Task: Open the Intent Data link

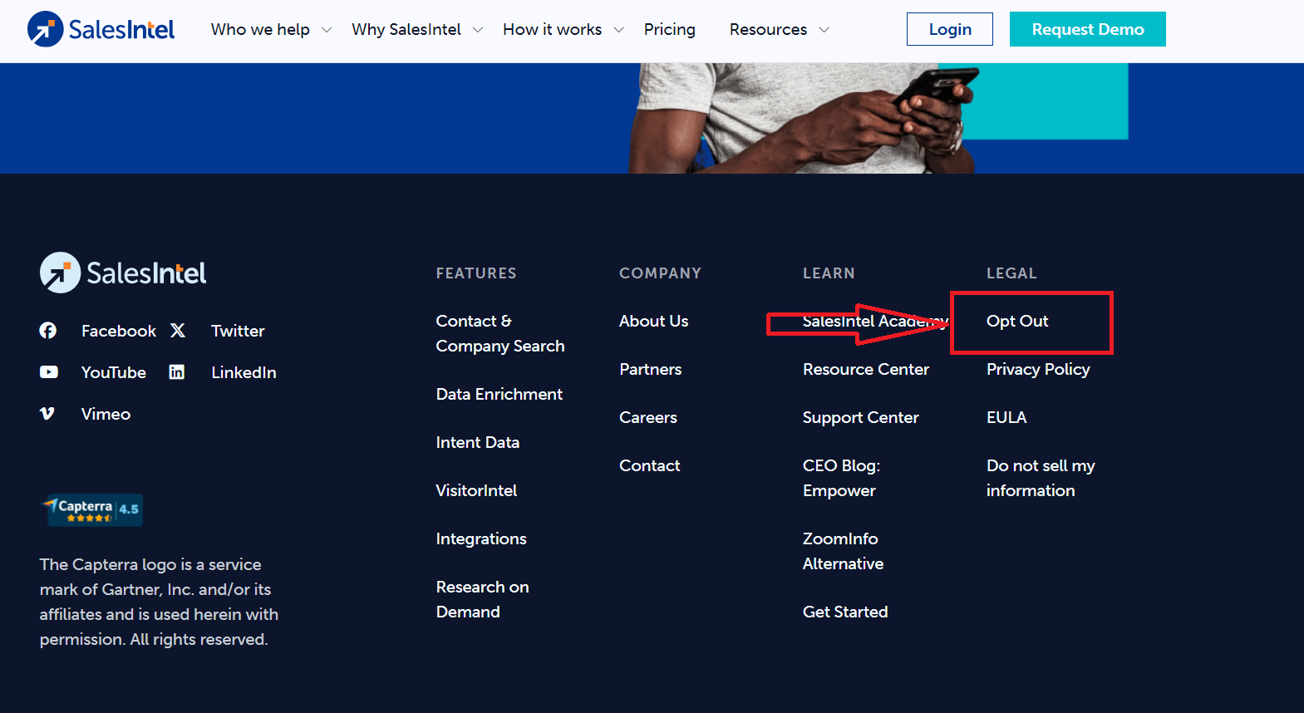Action: [478, 442]
